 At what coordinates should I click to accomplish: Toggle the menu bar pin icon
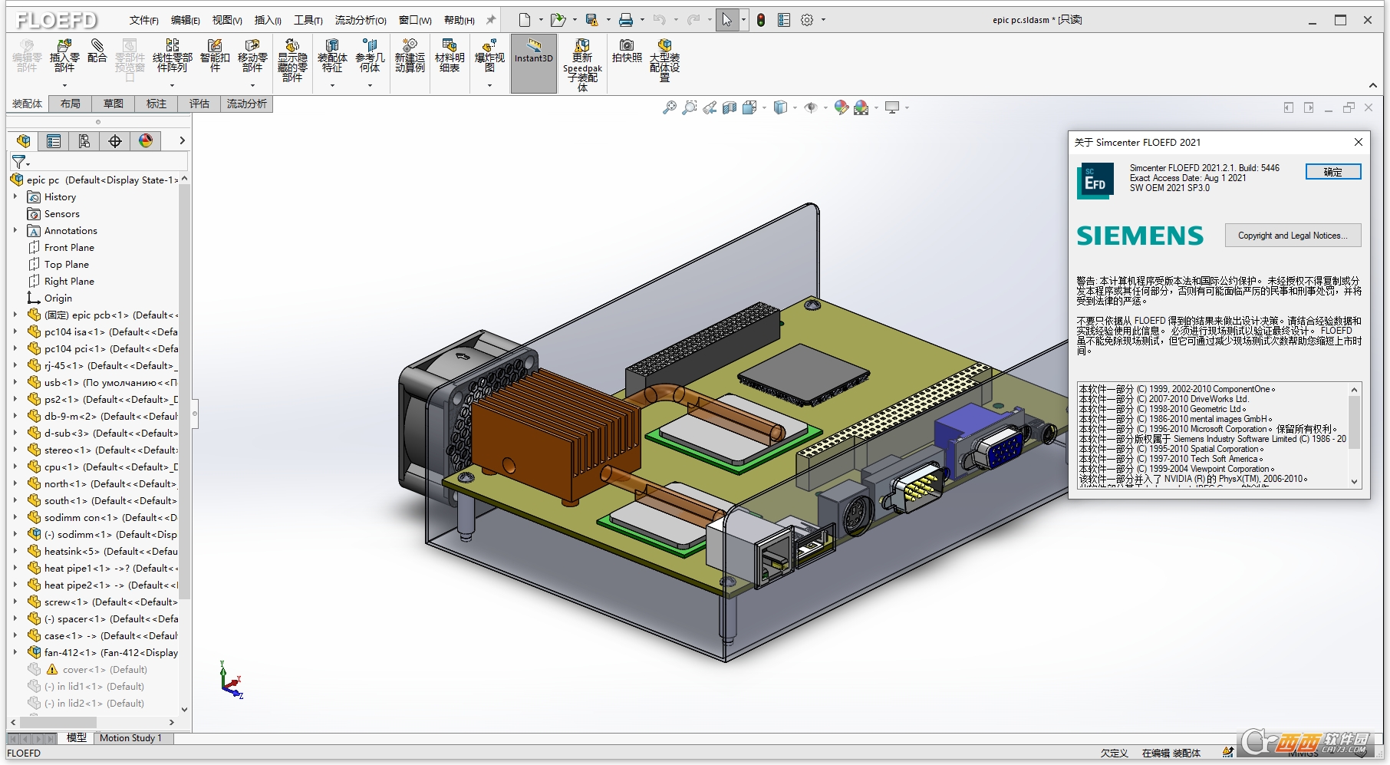tap(491, 20)
